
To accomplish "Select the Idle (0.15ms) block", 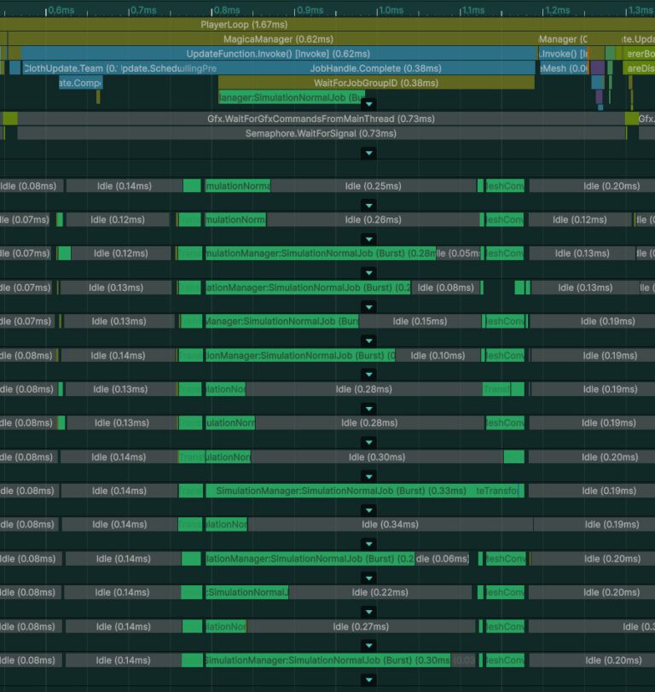I will (x=420, y=322).
